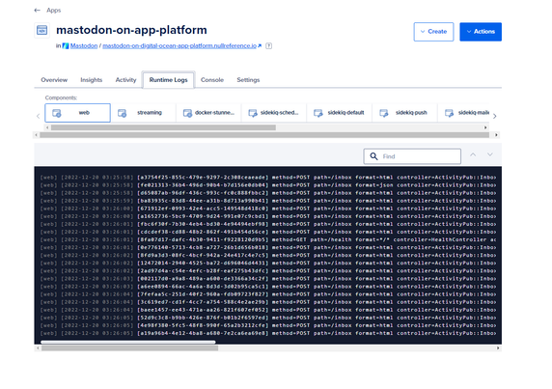Switch to the Insights tab
Screen dimensions: 552x389
(x=91, y=80)
